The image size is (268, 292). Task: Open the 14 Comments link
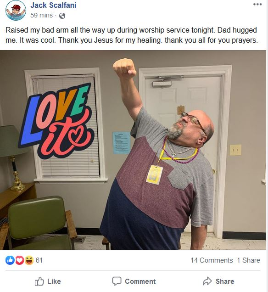coord(212,260)
